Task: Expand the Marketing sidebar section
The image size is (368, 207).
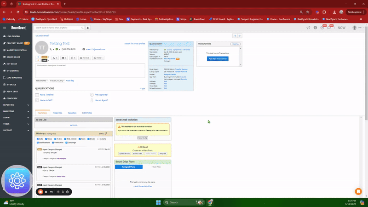Action: (x=16, y=111)
